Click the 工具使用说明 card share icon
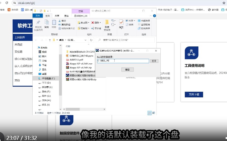Image resolution: width=227 pixels, height=141 pixels. click(x=191, y=53)
